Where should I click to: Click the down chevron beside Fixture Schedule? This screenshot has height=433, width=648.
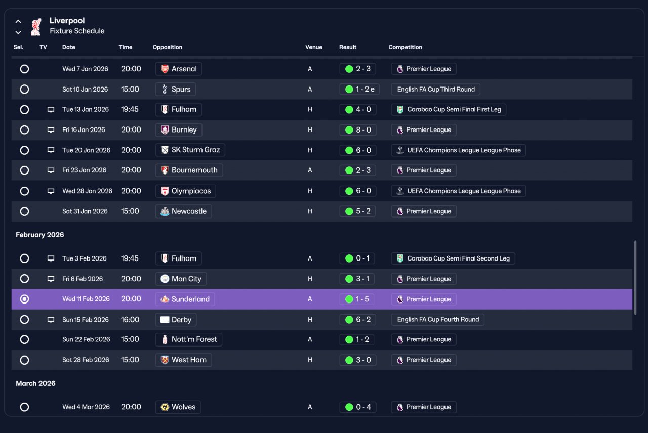[18, 32]
